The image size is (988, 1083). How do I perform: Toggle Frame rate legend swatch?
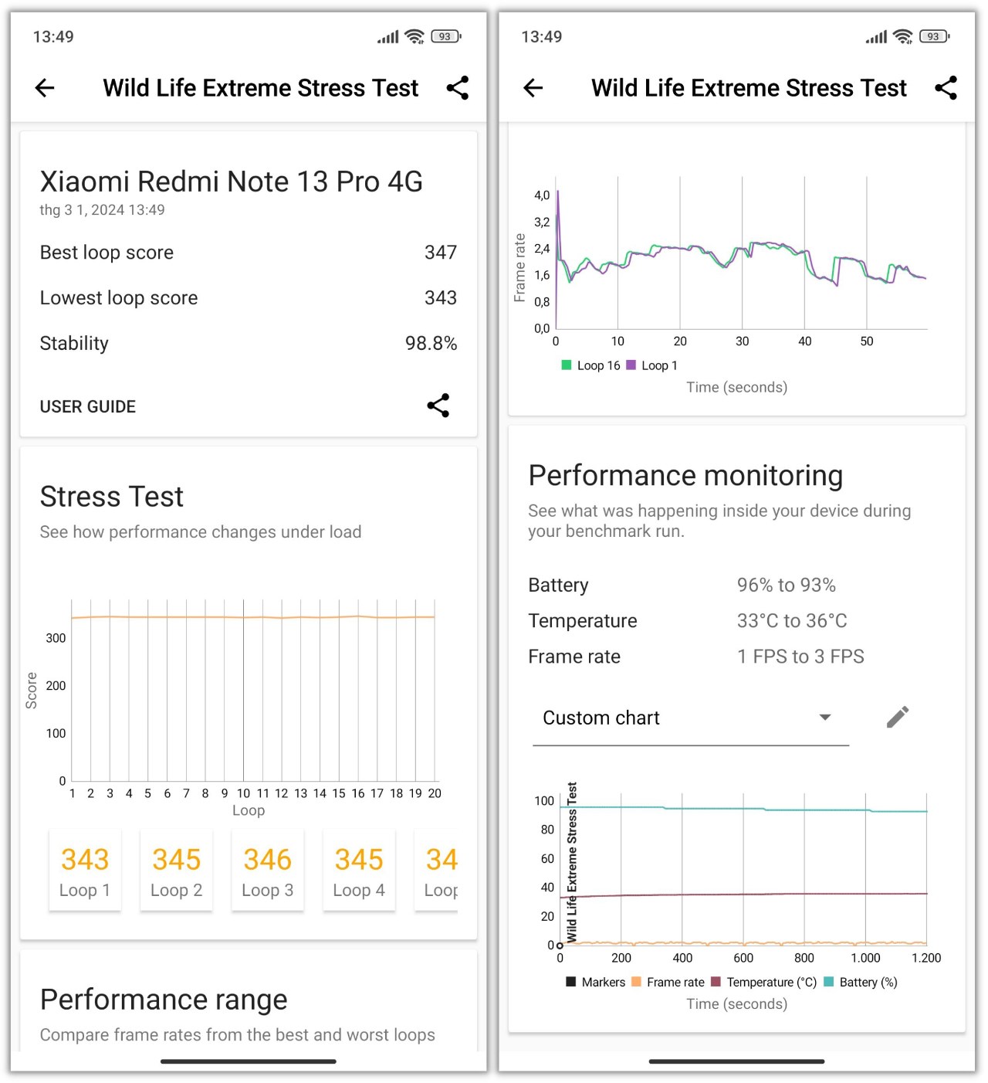coord(636,982)
